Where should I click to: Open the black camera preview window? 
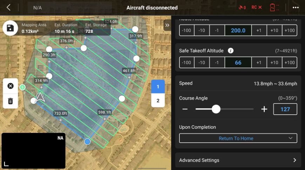tap(33, 151)
